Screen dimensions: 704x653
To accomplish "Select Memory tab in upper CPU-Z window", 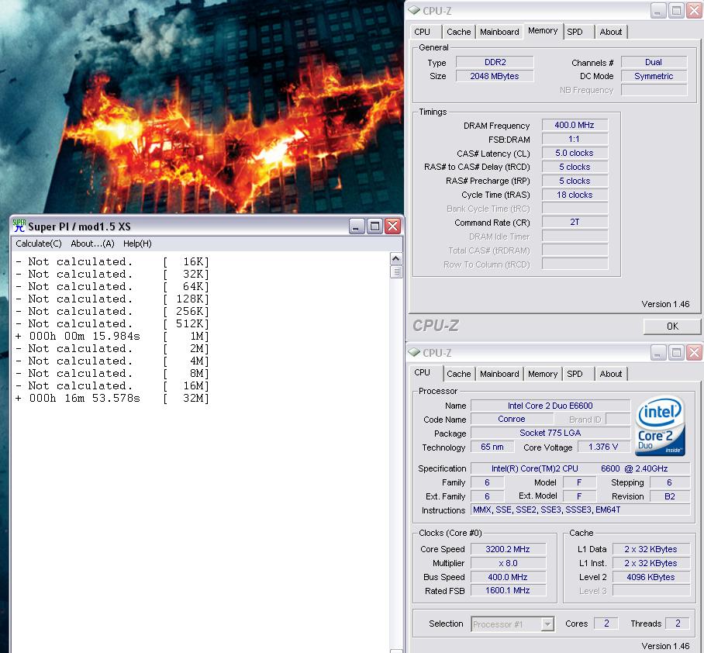I will [x=543, y=30].
